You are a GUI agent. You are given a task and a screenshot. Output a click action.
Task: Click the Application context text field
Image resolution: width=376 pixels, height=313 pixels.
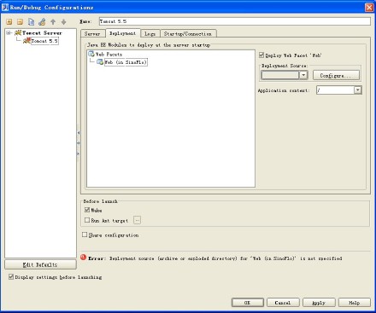tap(335, 90)
